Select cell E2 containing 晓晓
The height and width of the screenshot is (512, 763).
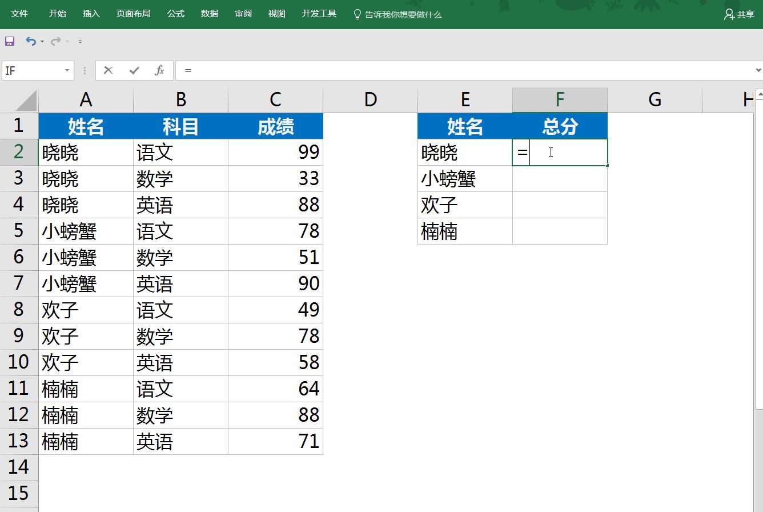(x=464, y=152)
